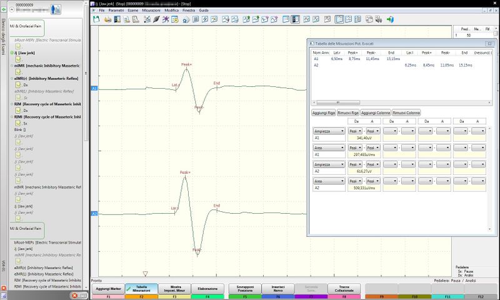Click the triangle marker on the time axis
Viewport: 500px width, 300px height.
(145, 273)
